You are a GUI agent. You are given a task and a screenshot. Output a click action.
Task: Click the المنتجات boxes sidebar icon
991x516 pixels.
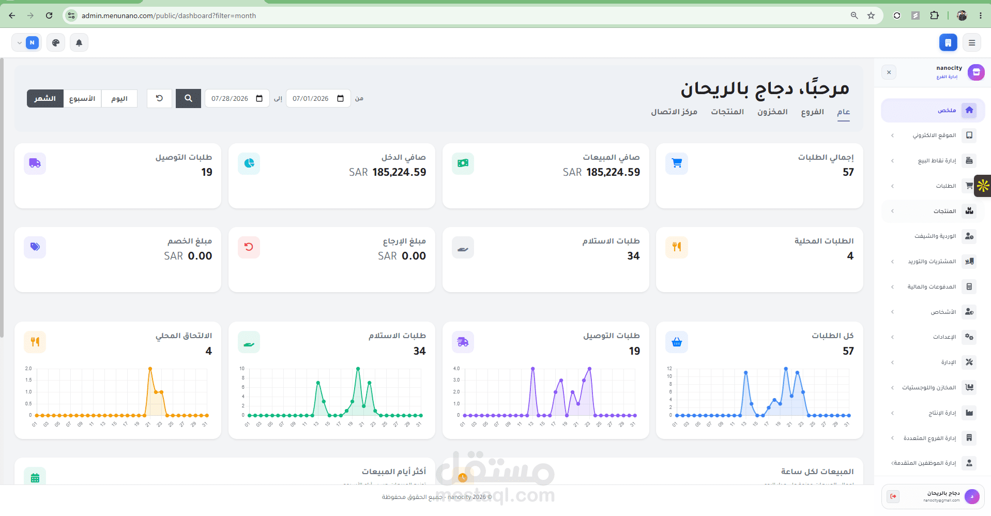point(969,211)
